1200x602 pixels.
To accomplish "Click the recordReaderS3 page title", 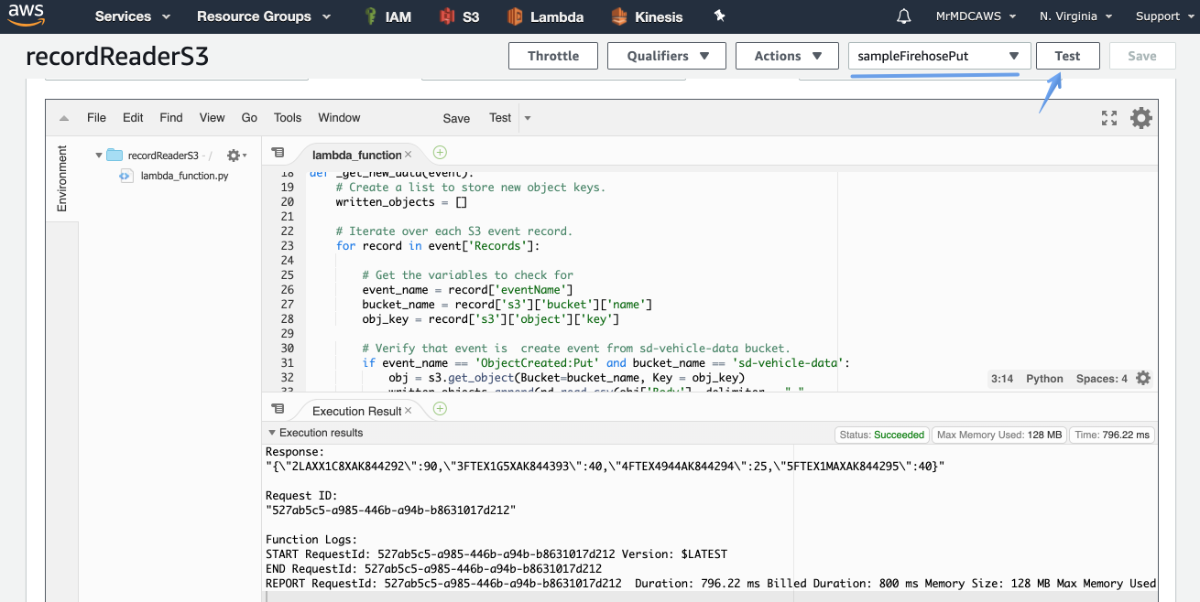I will [117, 57].
